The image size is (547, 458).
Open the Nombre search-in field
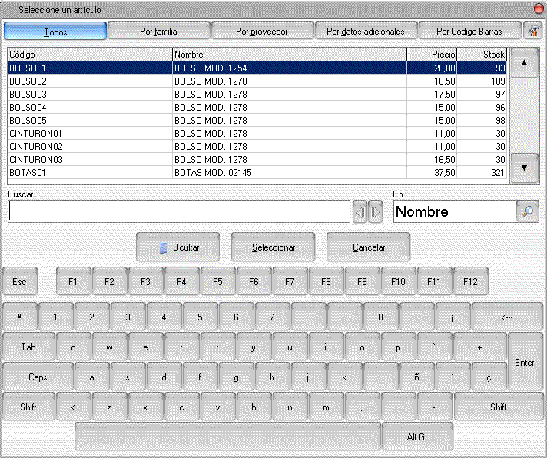[x=454, y=211]
